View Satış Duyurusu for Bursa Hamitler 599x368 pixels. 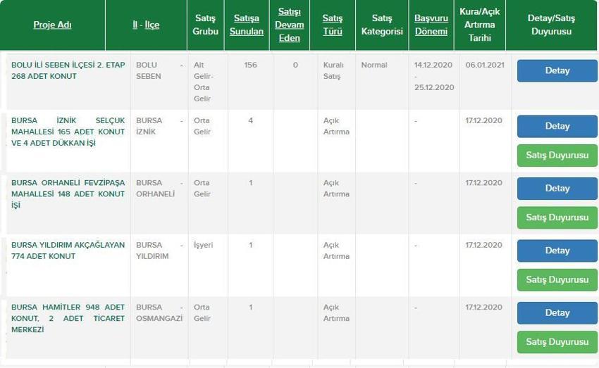(x=557, y=342)
